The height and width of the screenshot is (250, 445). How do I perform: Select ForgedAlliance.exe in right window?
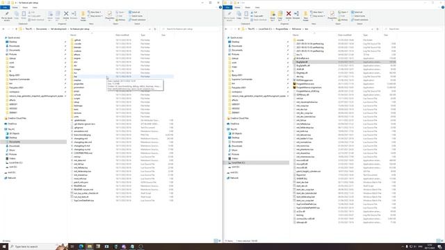coord(305,84)
